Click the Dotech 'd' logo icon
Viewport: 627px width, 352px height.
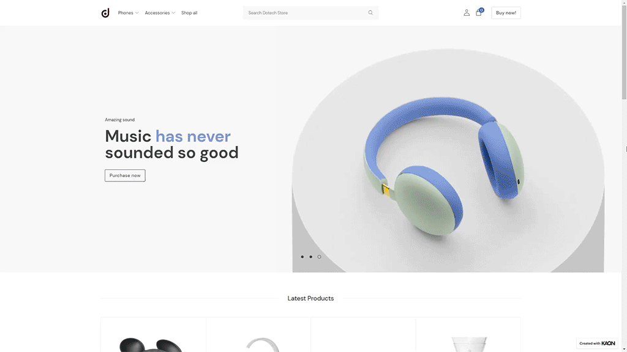(105, 13)
